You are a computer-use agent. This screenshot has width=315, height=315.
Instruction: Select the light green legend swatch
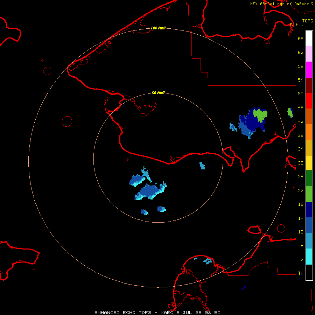309,194
